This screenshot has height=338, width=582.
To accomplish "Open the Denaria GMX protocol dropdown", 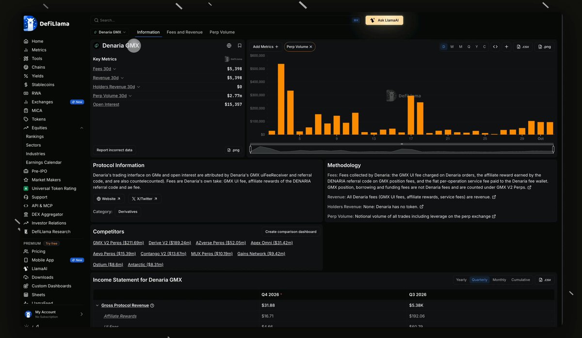I will click(110, 32).
